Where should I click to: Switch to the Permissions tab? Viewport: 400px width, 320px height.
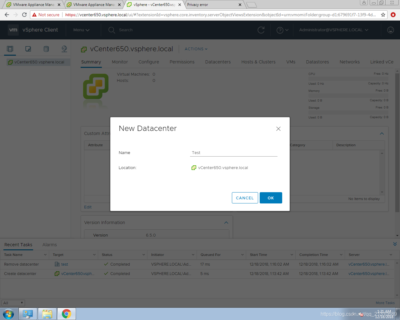pyautogui.click(x=182, y=62)
